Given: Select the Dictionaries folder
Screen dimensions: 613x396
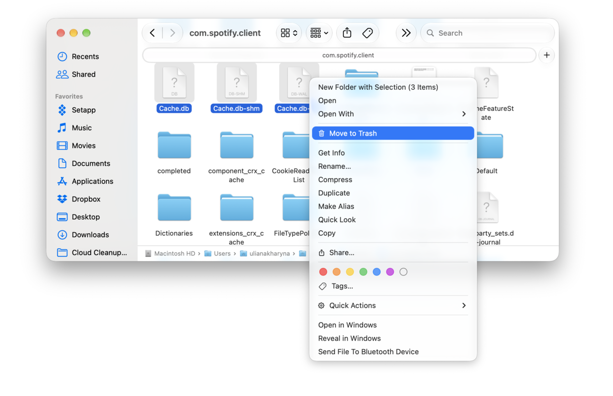Looking at the screenshot, I should (174, 208).
